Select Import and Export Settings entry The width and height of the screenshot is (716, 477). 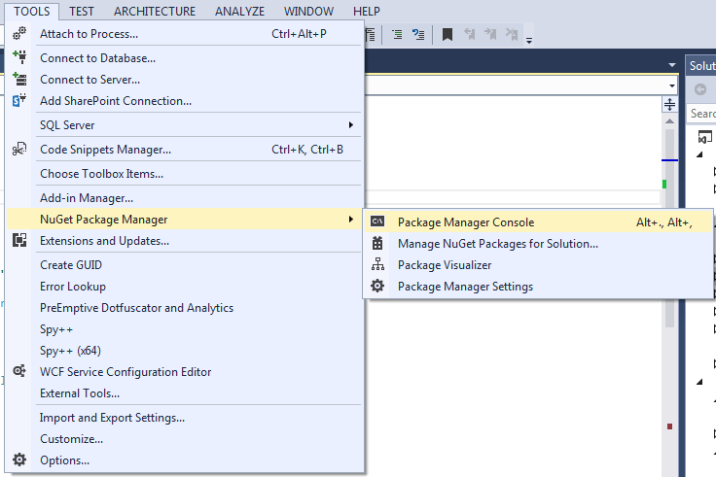pyautogui.click(x=185, y=418)
